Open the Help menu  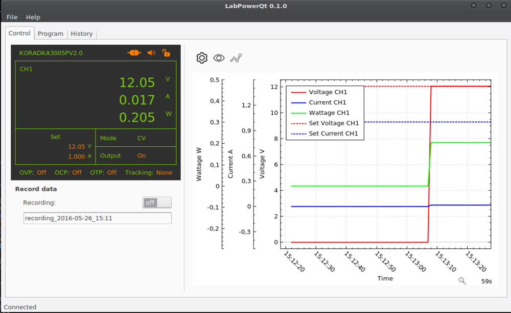tap(33, 17)
